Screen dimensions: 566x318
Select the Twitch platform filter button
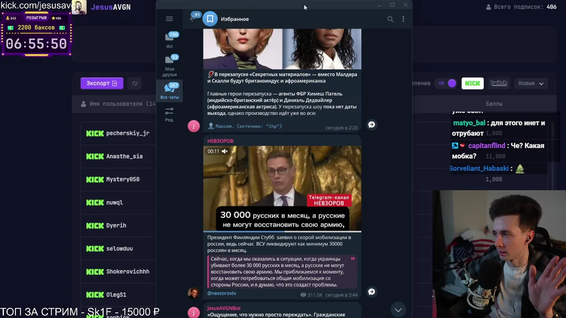pyautogui.click(x=499, y=83)
